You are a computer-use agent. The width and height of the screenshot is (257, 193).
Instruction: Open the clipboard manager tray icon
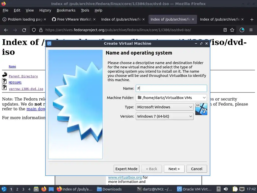click(235, 189)
